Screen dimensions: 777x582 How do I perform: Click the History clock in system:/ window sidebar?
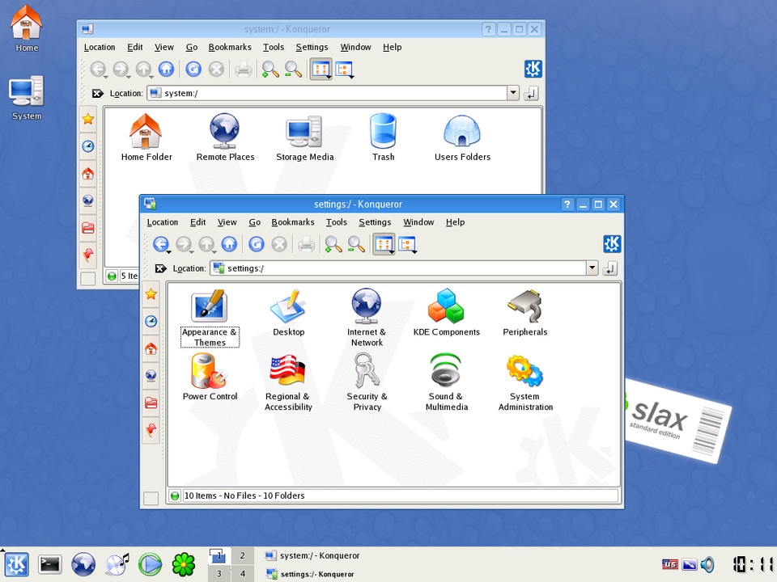click(x=88, y=146)
